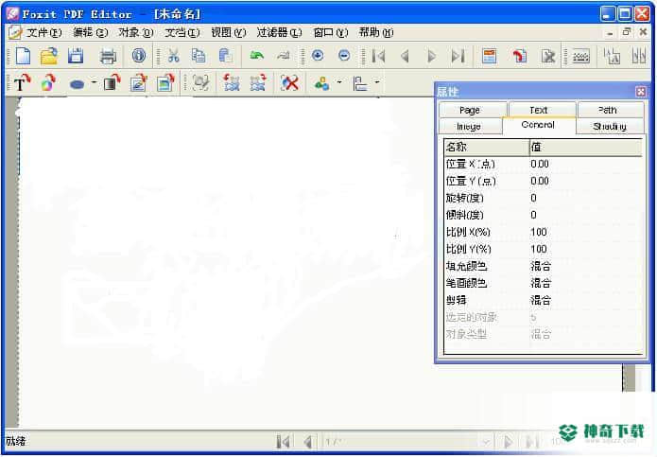Close the 属性 properties panel
This screenshot has height=457, width=657.
[640, 92]
